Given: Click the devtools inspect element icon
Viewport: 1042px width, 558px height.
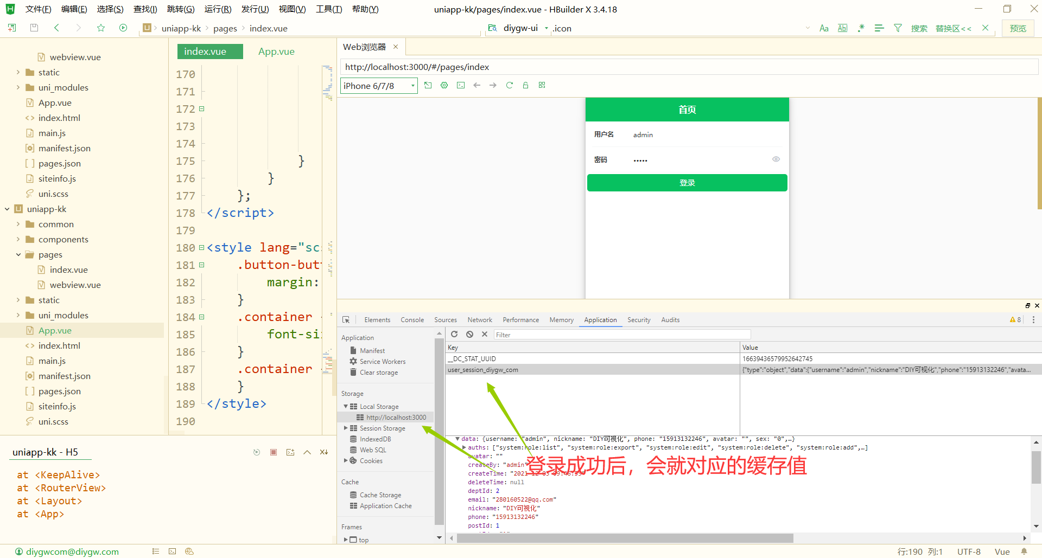Looking at the screenshot, I should [346, 320].
